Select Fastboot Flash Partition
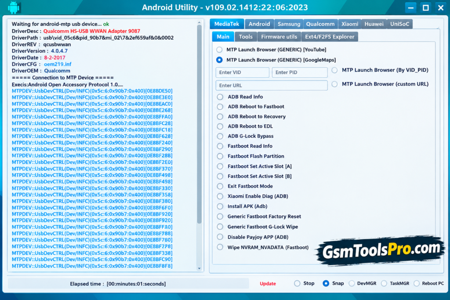This screenshot has height=300, width=450. coord(220,156)
